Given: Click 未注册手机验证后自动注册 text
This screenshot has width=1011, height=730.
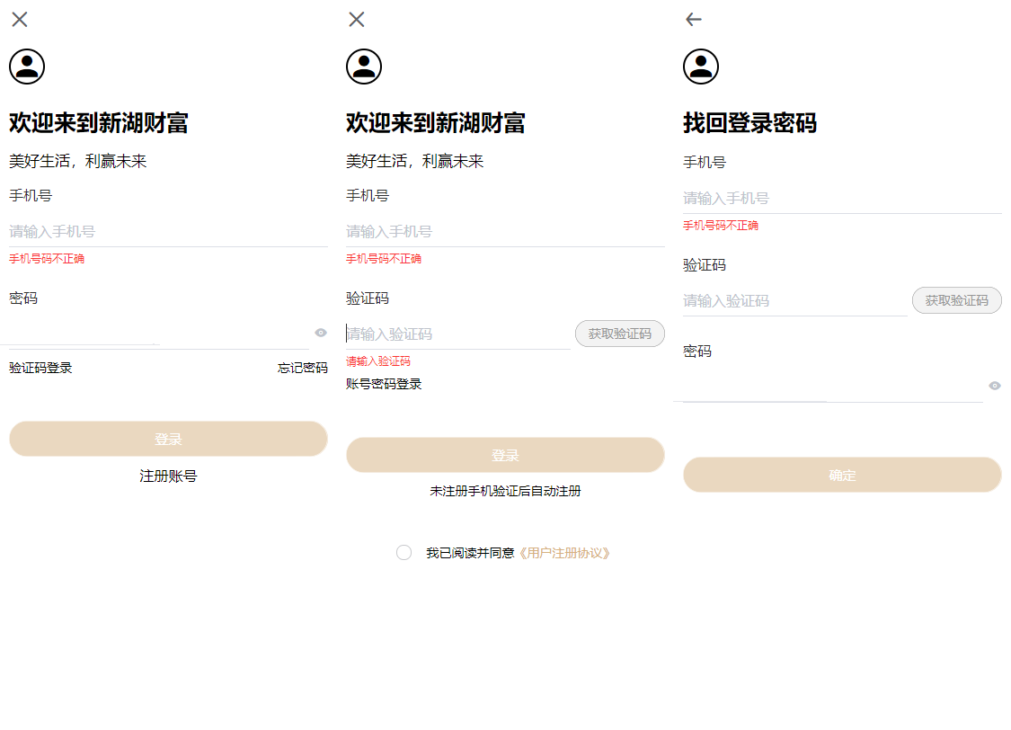Looking at the screenshot, I should (x=505, y=491).
